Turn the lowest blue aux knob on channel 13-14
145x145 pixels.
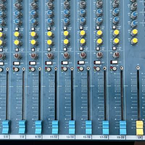[66, 21]
